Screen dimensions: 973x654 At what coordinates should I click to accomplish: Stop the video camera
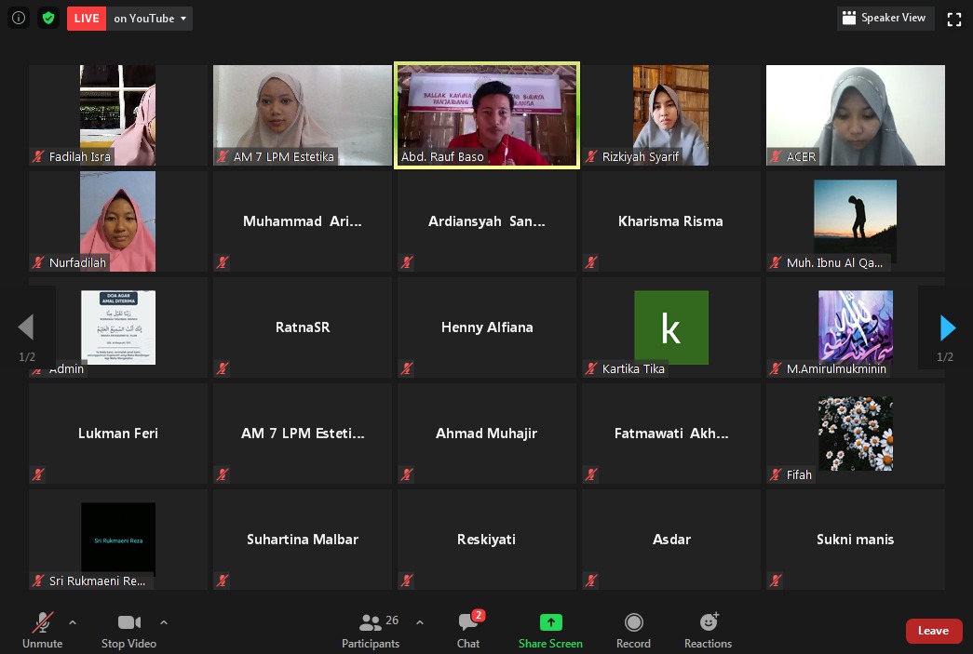click(x=128, y=631)
